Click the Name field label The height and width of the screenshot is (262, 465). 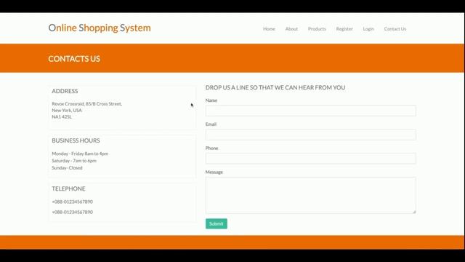click(x=211, y=100)
